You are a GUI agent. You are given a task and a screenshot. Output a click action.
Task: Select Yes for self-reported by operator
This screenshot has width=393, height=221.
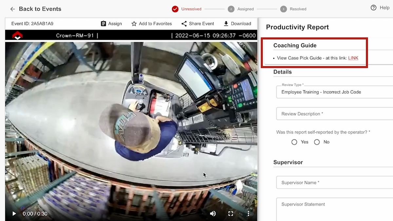pyautogui.click(x=294, y=142)
